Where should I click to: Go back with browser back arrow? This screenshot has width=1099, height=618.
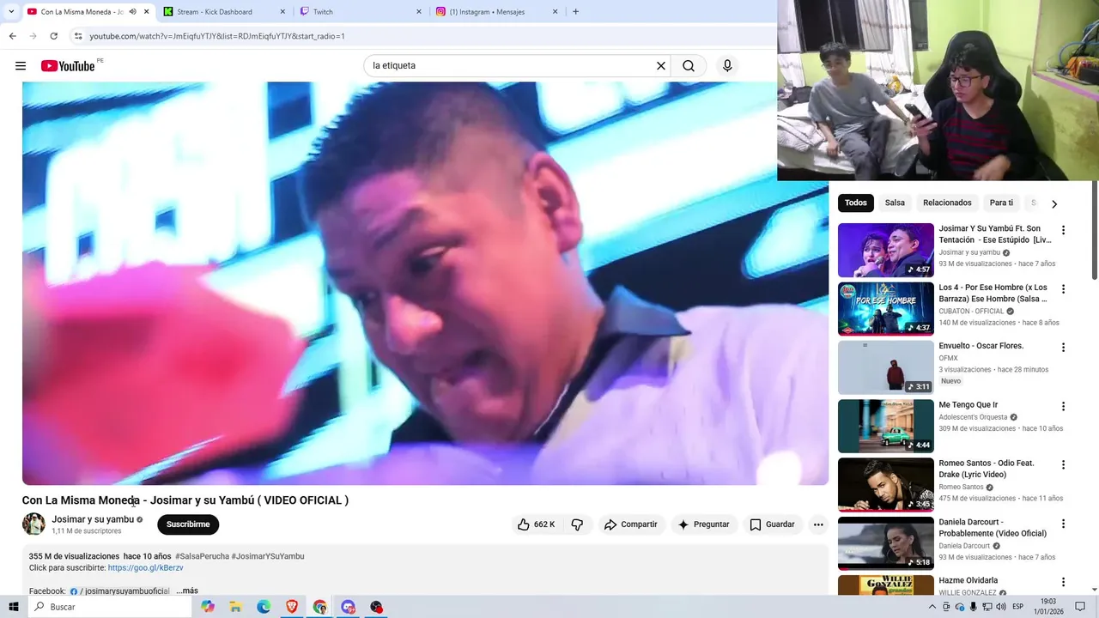[12, 36]
